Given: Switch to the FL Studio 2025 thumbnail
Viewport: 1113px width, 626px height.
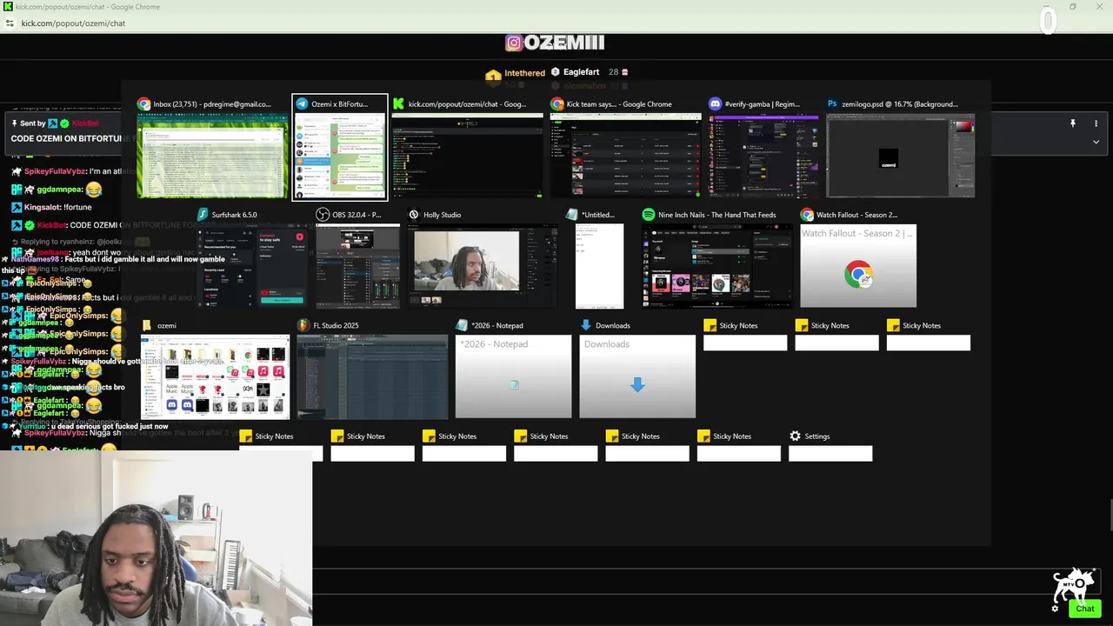Looking at the screenshot, I should click(372, 376).
